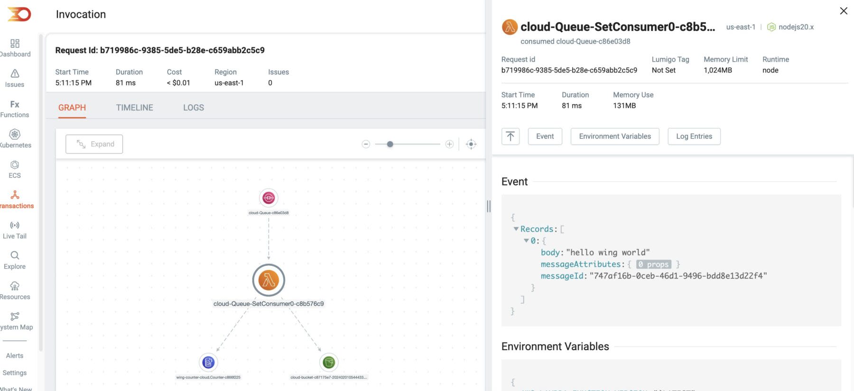Open Live Tail from the sidebar

coord(15,230)
